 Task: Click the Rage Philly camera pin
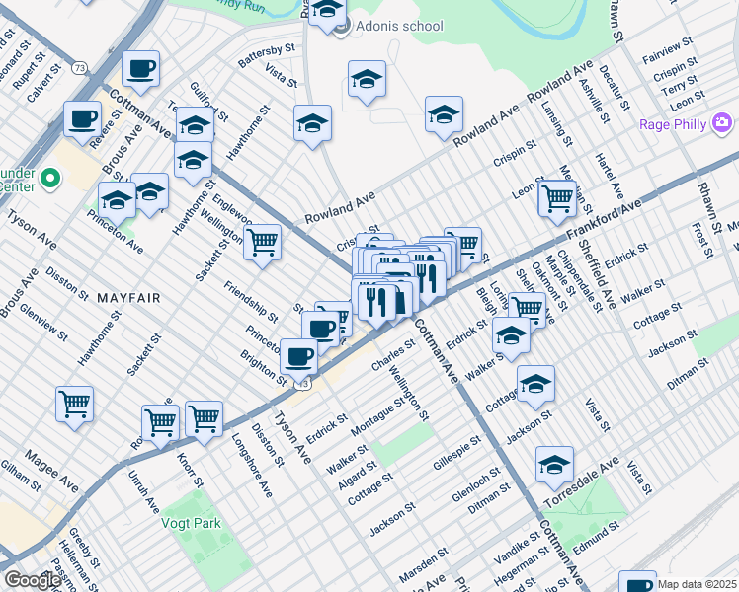(x=722, y=123)
